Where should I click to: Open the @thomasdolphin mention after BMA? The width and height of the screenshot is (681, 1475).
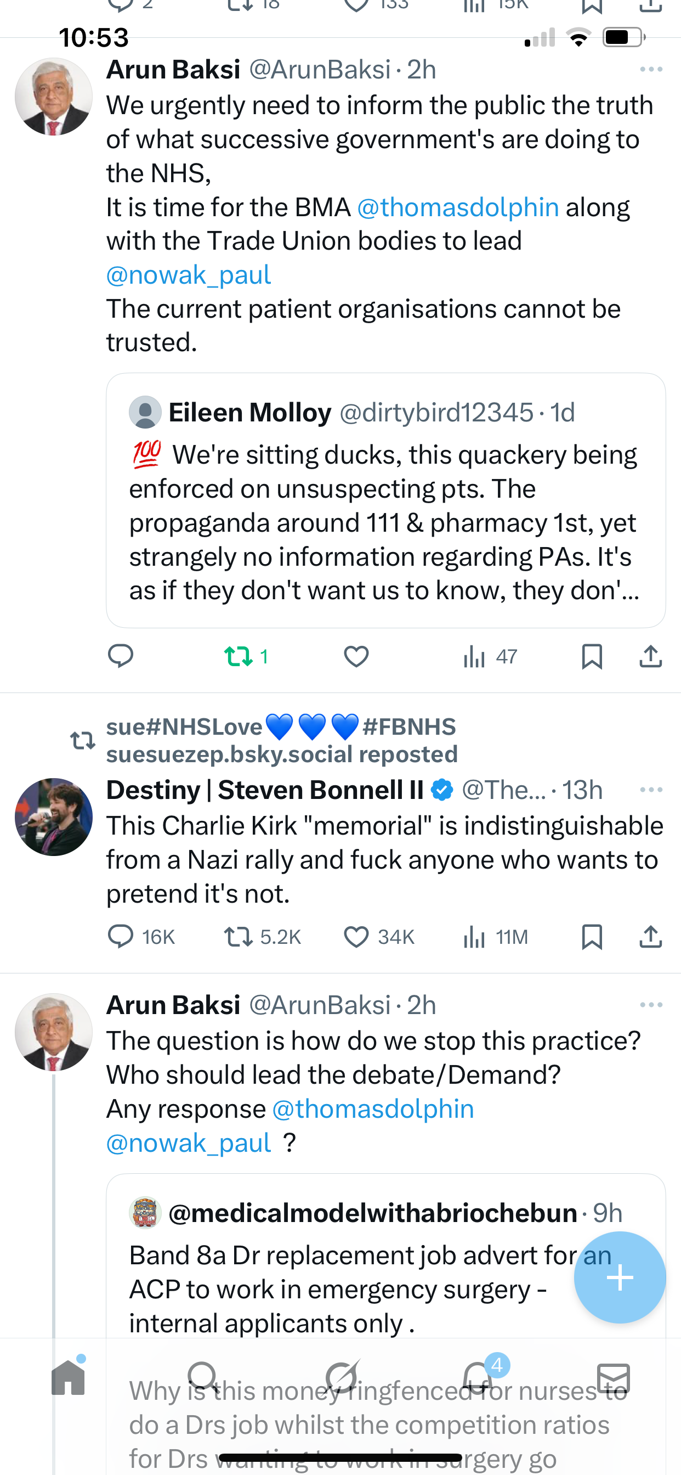[458, 207]
